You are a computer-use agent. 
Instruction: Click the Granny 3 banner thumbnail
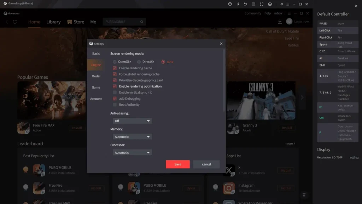[x=261, y=100]
